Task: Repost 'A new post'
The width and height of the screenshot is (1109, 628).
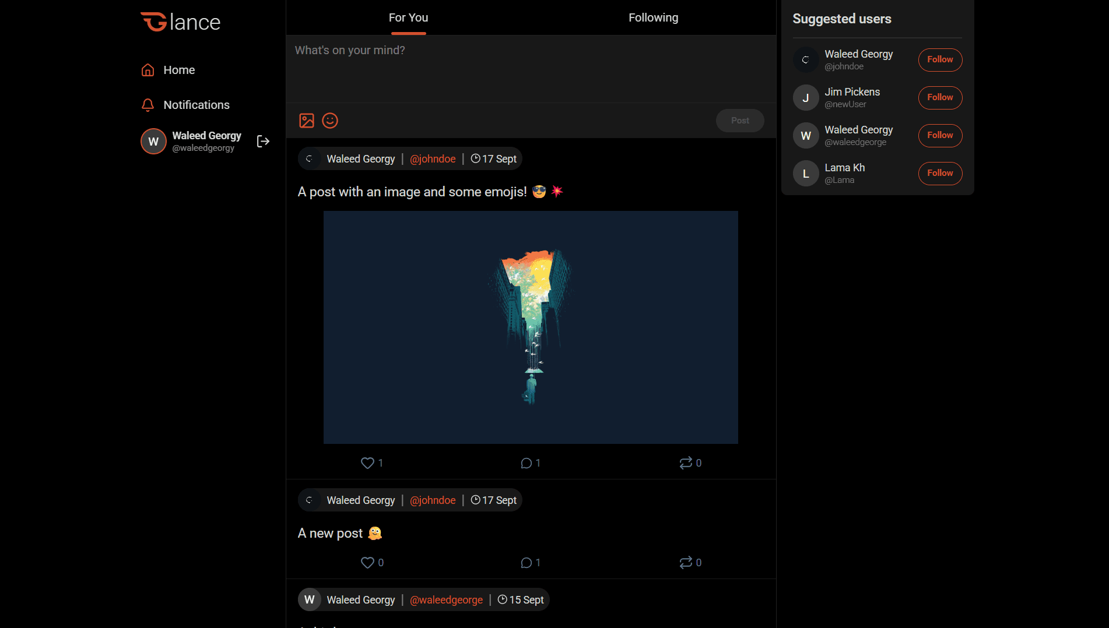Action: tap(687, 562)
